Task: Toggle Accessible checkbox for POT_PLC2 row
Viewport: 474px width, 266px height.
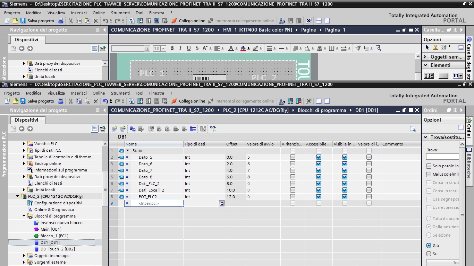Action: [319, 197]
